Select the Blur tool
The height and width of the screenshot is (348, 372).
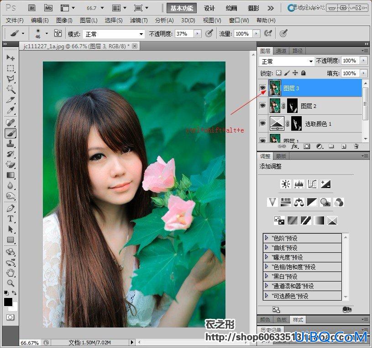tap(10, 185)
